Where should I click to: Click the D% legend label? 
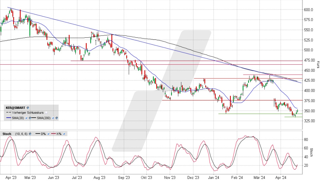pos(43,134)
